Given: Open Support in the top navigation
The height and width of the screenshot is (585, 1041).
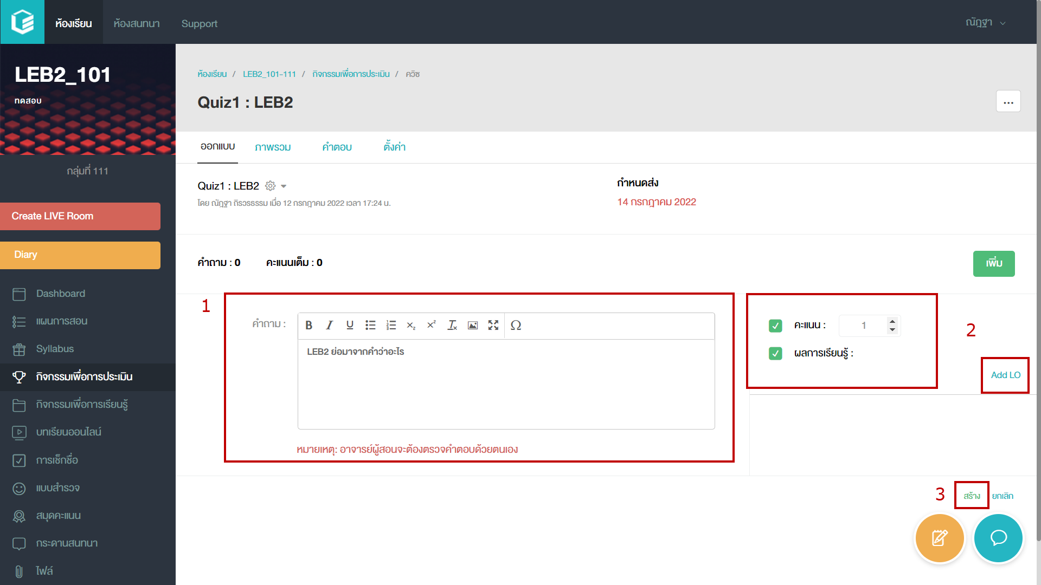Looking at the screenshot, I should click(x=199, y=24).
